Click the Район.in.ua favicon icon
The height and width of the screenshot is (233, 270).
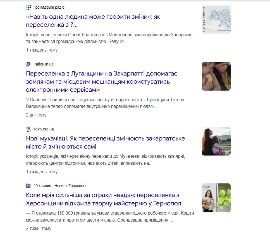(28, 64)
